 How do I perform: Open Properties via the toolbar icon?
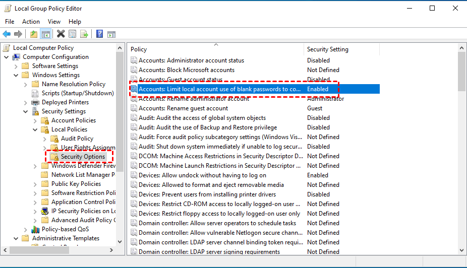[73, 34]
